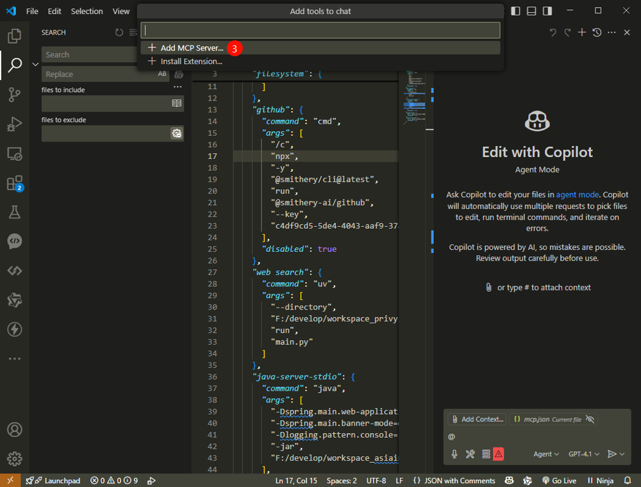Screen dimensions: 641x487
Task: Open the Selection menu
Action: [x=87, y=11]
